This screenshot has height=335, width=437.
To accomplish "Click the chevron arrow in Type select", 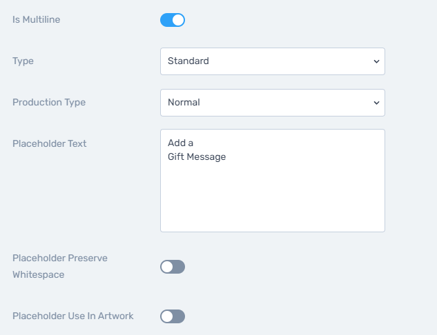I will (x=376, y=61).
